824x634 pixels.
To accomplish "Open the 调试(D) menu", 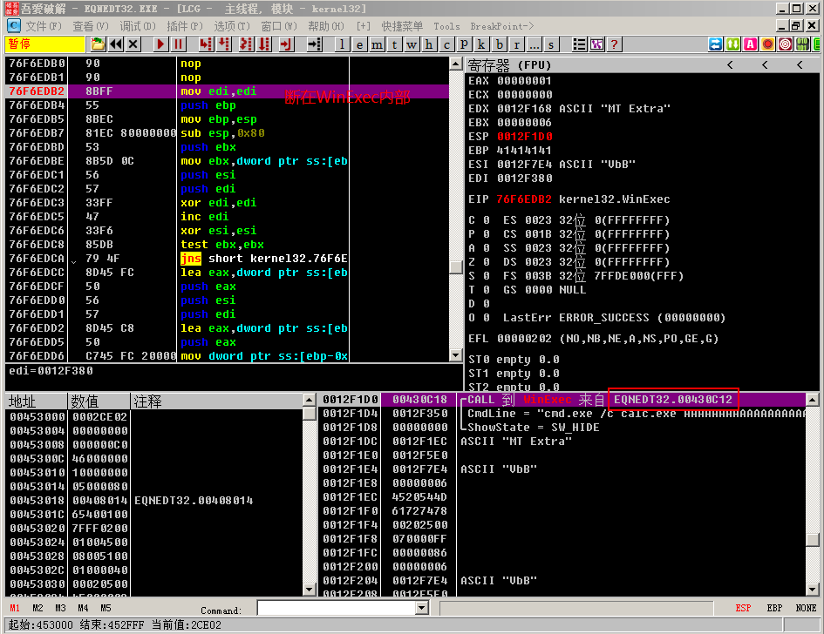I will pyautogui.click(x=138, y=26).
